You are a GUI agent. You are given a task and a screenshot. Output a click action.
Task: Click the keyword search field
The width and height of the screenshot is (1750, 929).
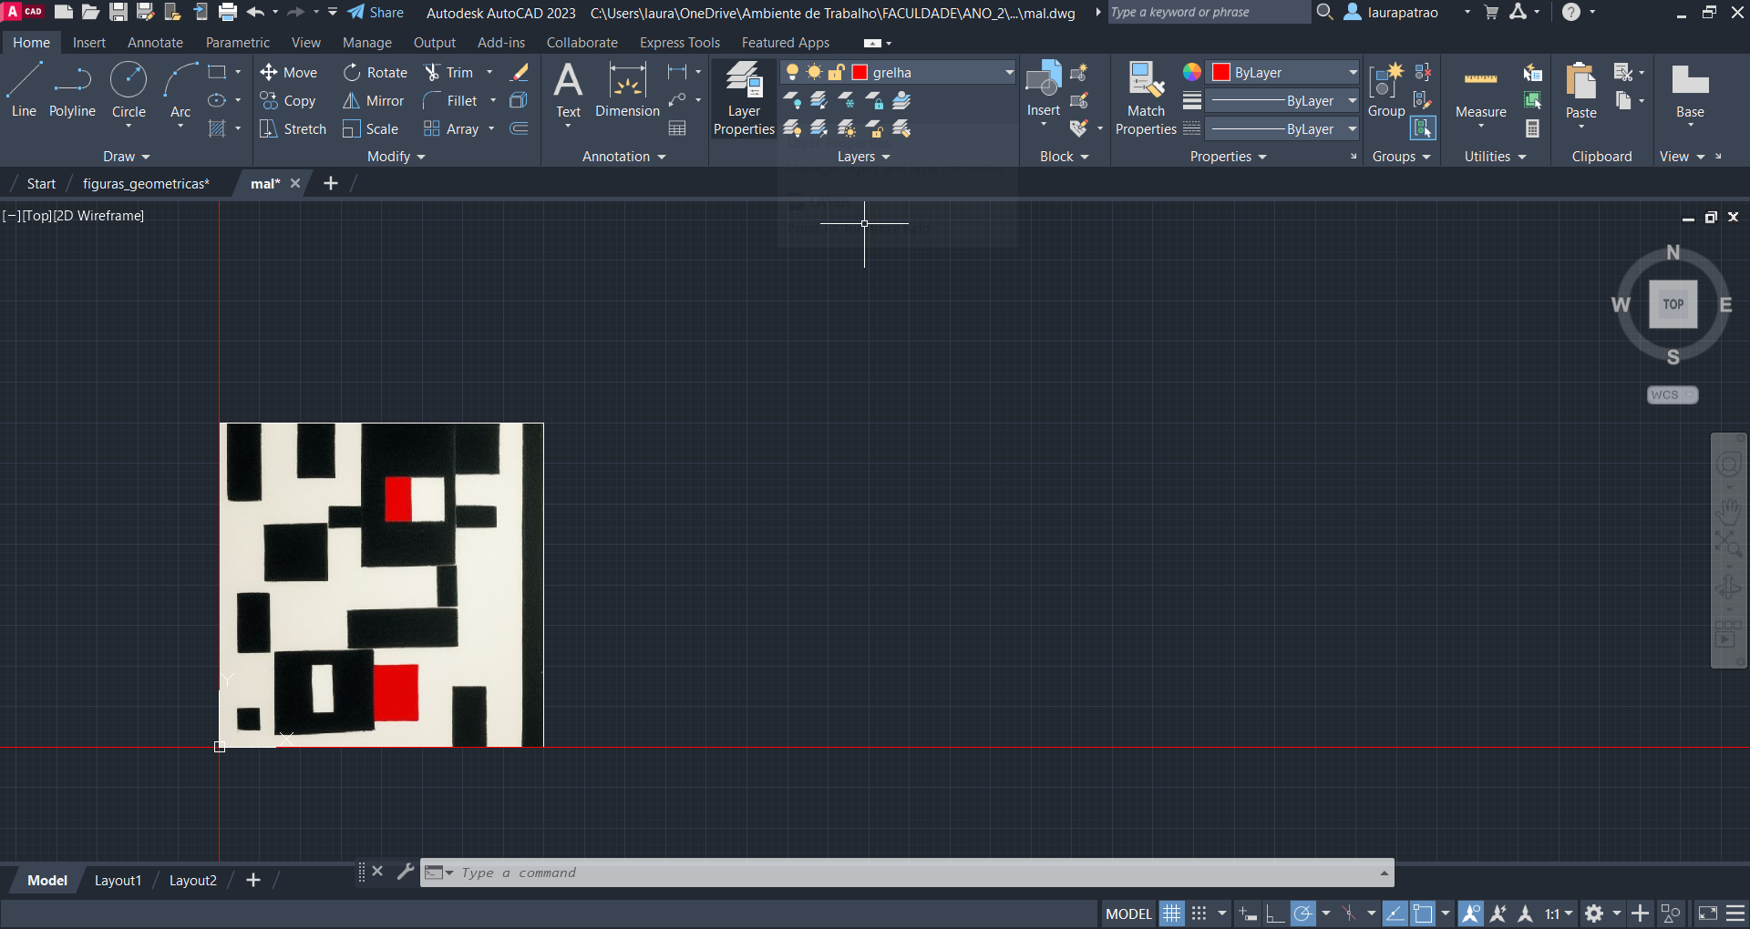(x=1209, y=12)
